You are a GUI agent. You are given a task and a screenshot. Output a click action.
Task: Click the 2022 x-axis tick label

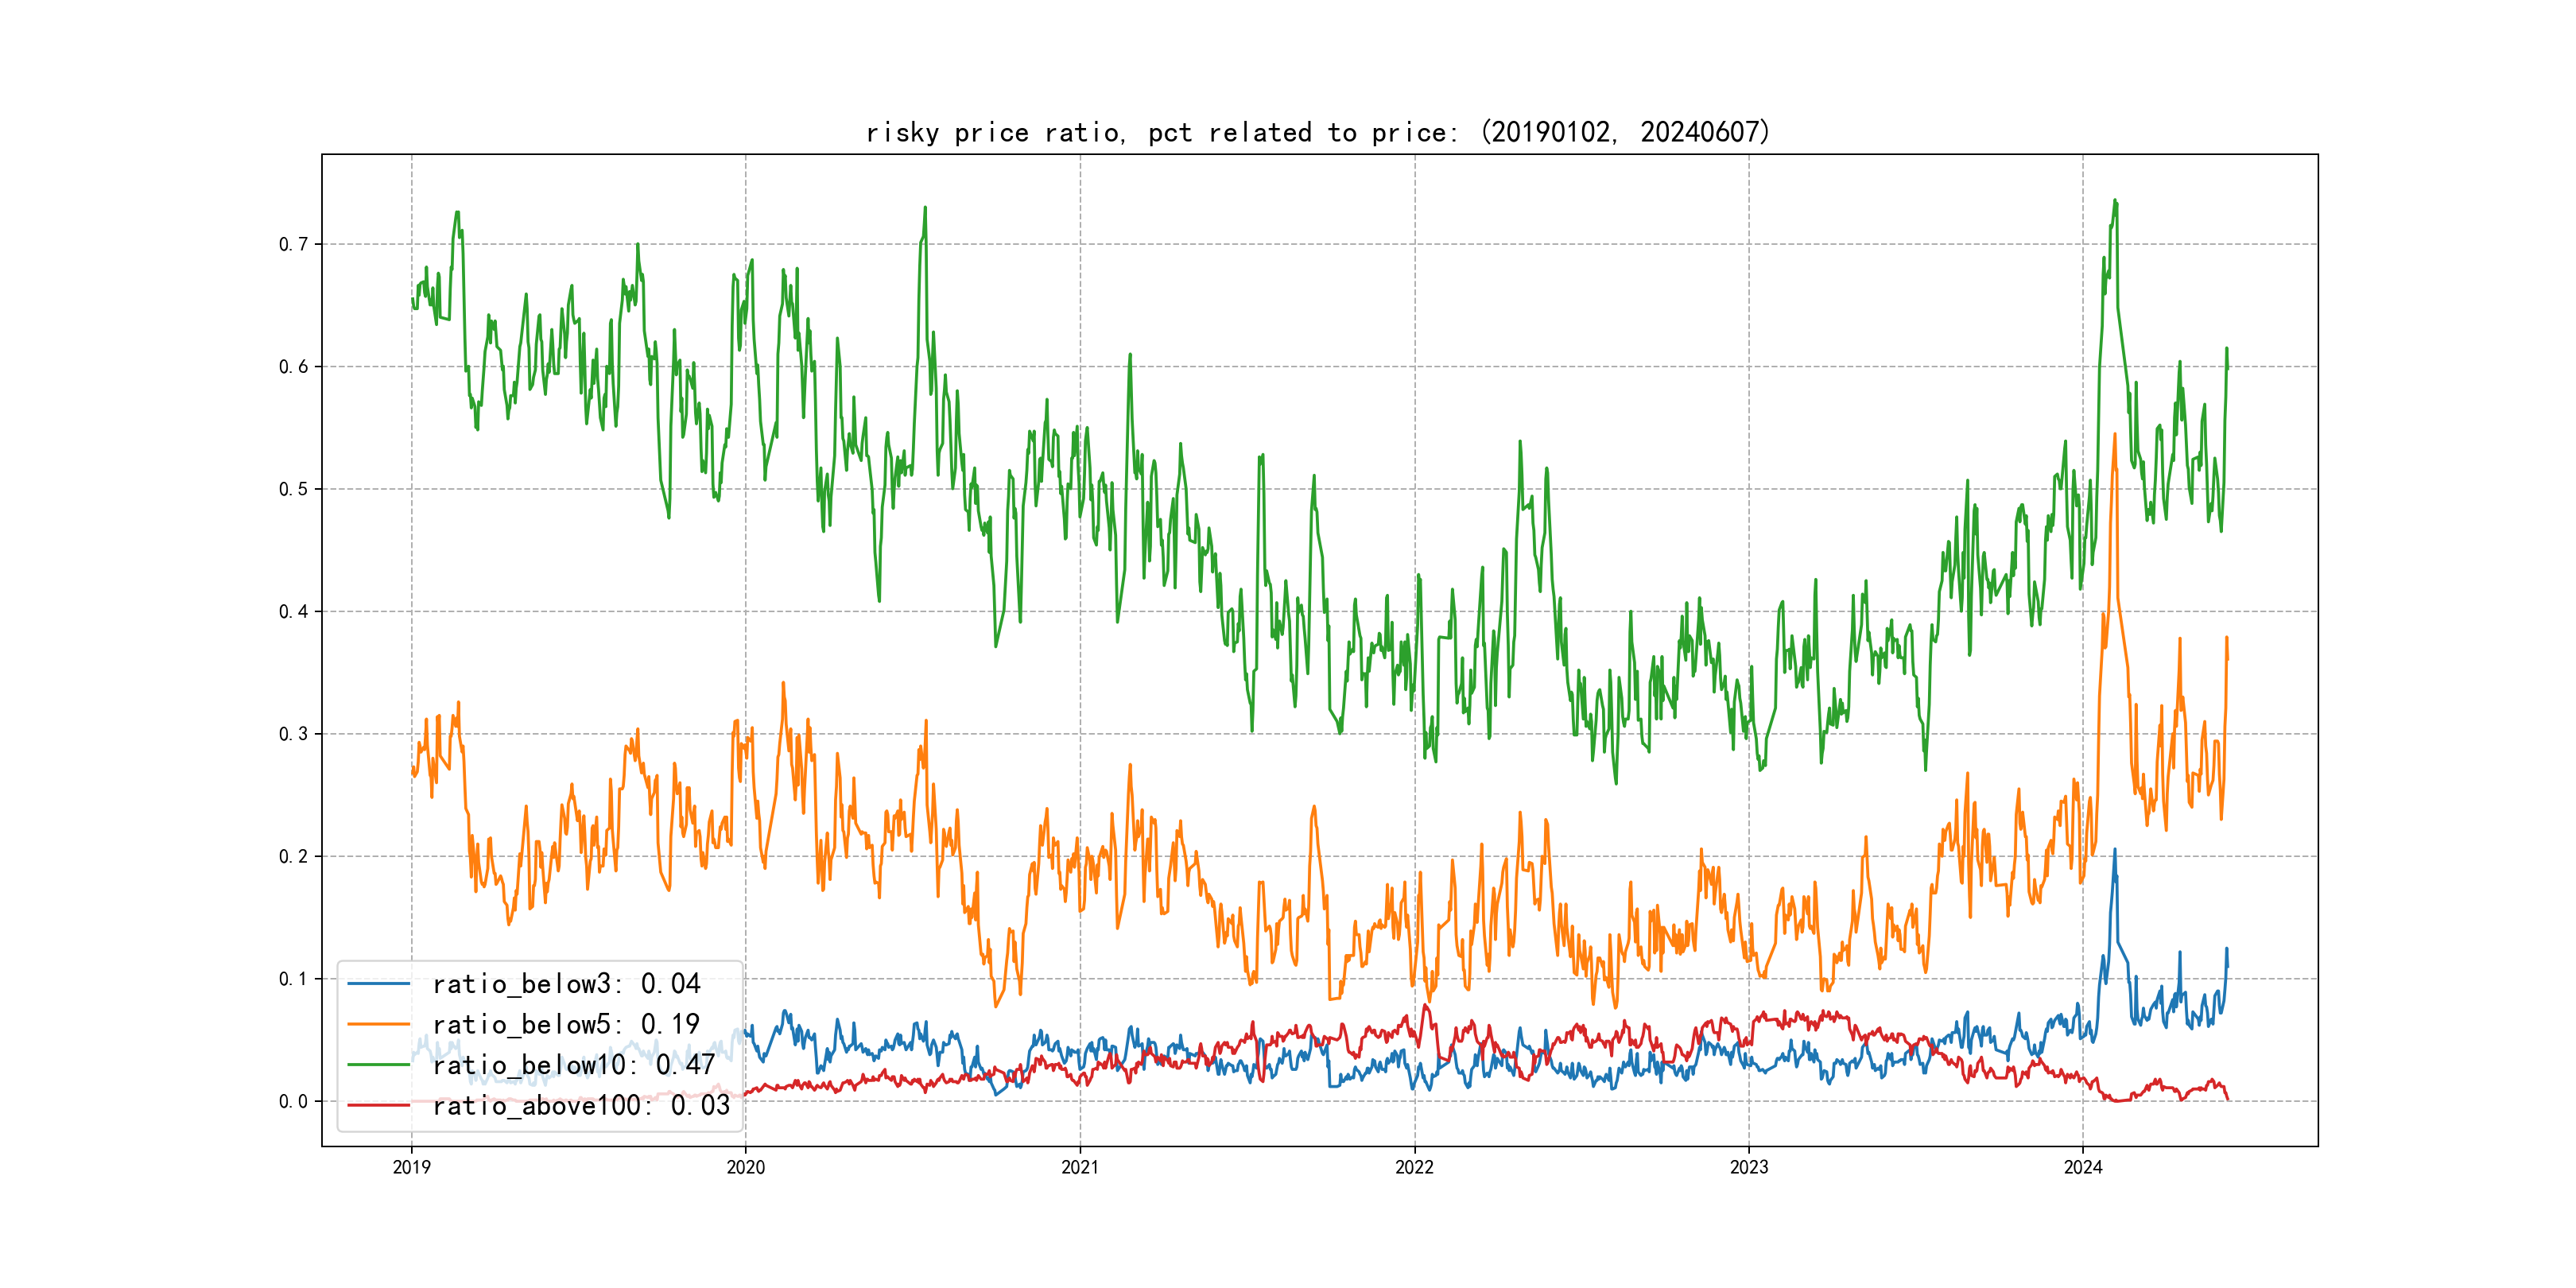(x=1414, y=1167)
